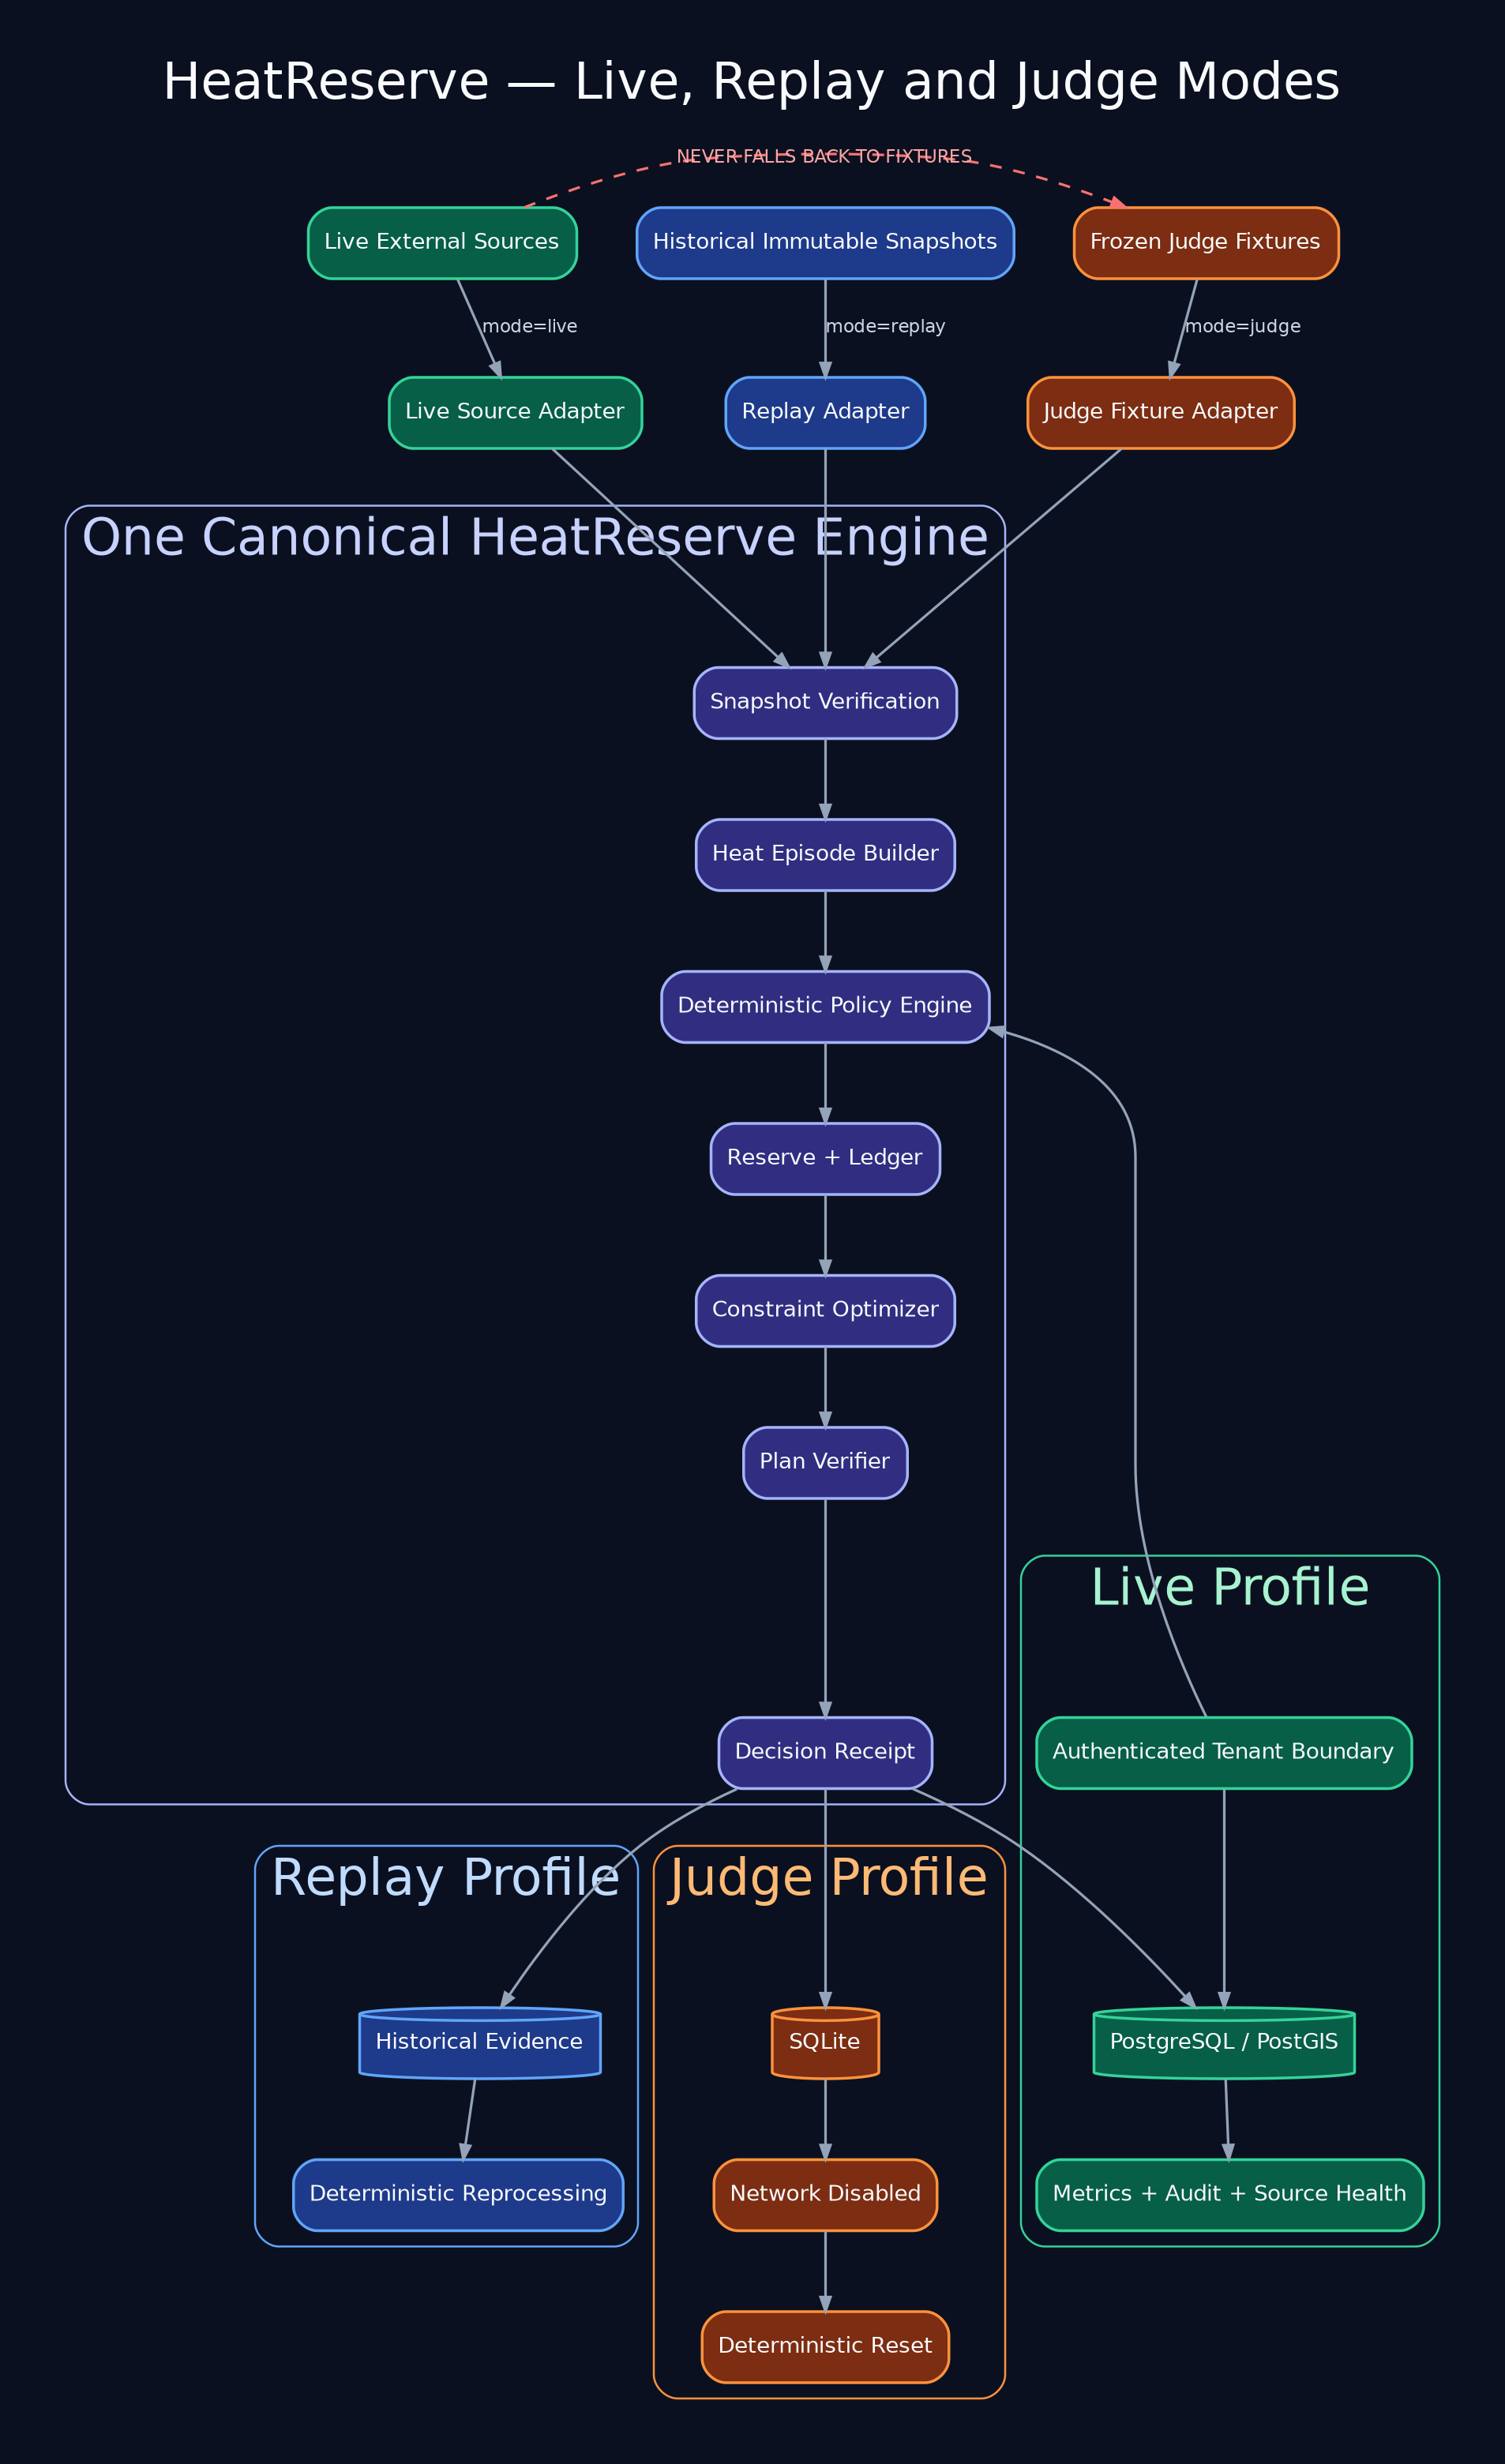Click the Judge Fixture Adapter node
The width and height of the screenshot is (1505, 2464).
(1161, 413)
